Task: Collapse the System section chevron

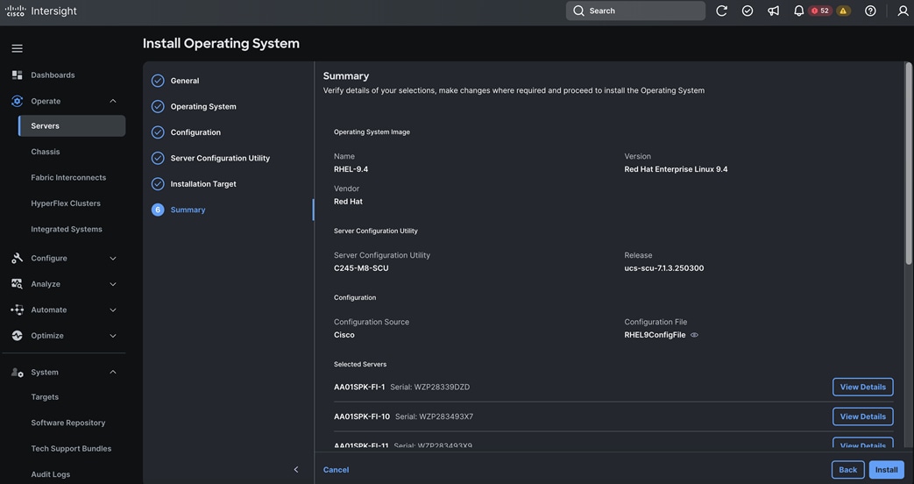Action: pyautogui.click(x=113, y=372)
